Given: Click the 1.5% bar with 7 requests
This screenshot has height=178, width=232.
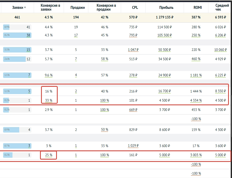Looking at the screenshot, I should coord(17,75).
